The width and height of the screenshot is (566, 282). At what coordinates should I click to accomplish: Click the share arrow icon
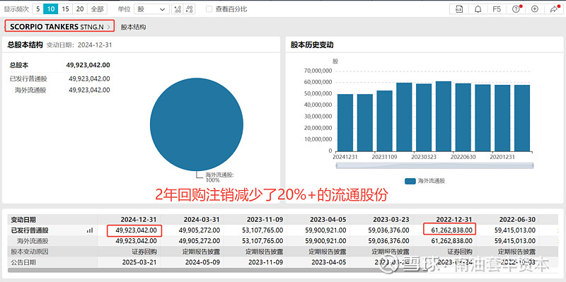tap(554, 9)
